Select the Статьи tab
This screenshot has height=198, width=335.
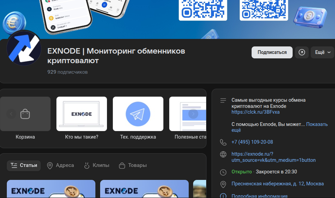tap(24, 166)
